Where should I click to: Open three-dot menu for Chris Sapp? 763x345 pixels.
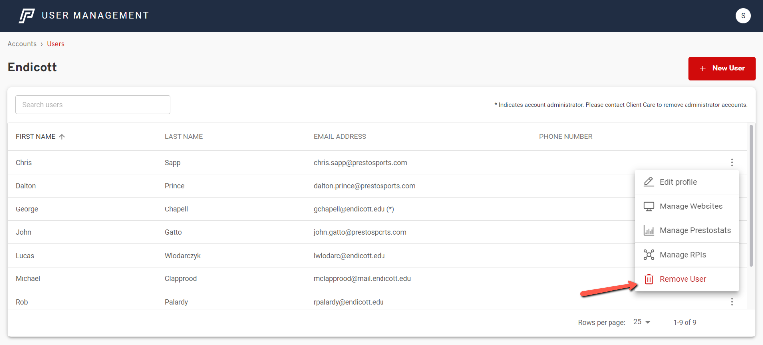click(732, 162)
